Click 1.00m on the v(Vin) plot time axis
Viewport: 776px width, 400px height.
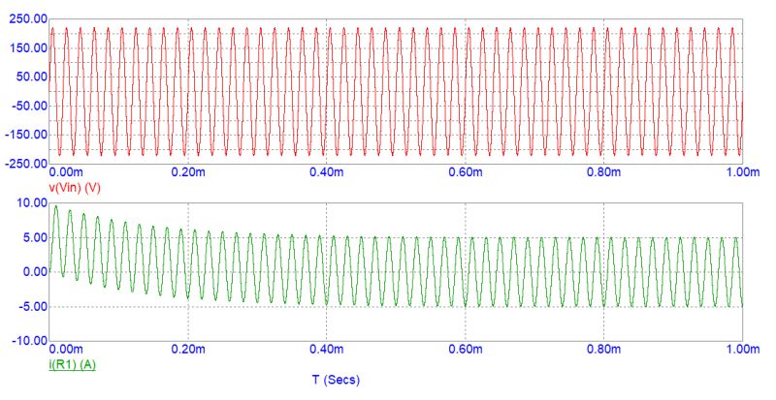click(x=743, y=172)
